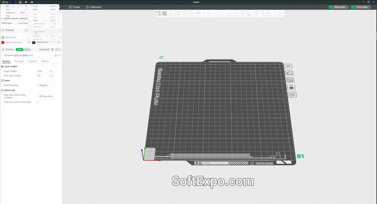Select the Text shape tool
The image size is (377, 204).
click(262, 14)
